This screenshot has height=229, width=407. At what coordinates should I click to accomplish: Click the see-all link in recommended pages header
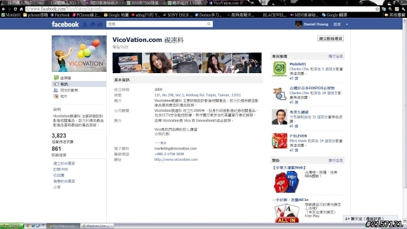coord(336,57)
